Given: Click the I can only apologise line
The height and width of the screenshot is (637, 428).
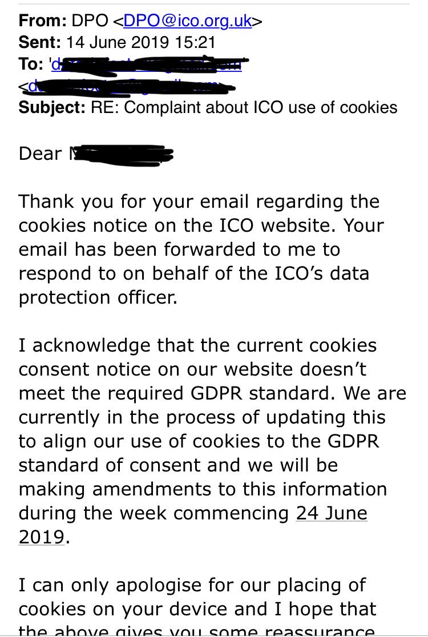Looking at the screenshot, I should point(192,585).
